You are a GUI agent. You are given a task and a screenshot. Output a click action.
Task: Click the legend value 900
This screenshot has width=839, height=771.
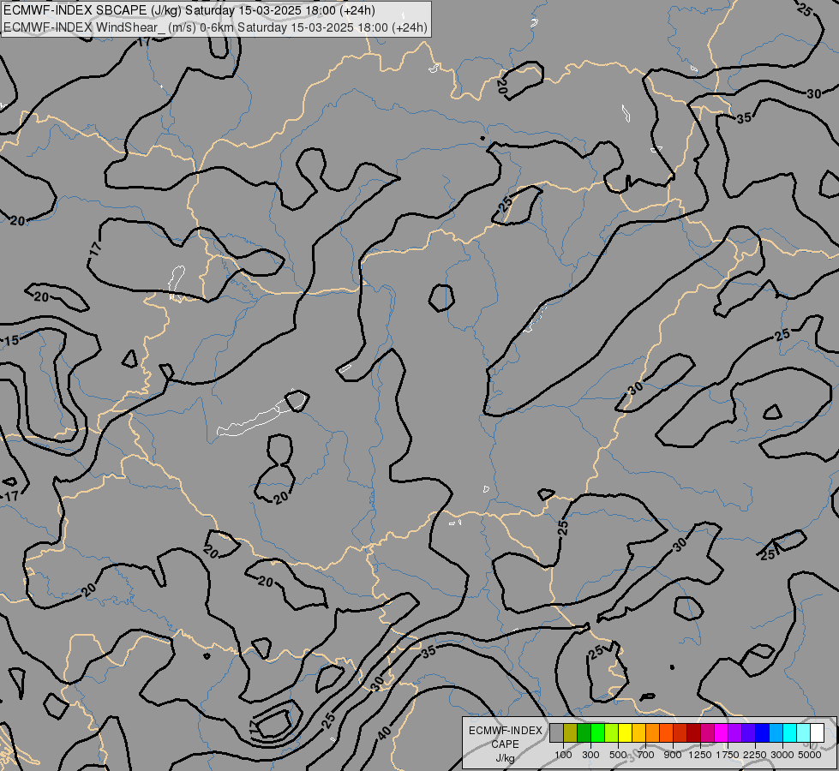(673, 755)
